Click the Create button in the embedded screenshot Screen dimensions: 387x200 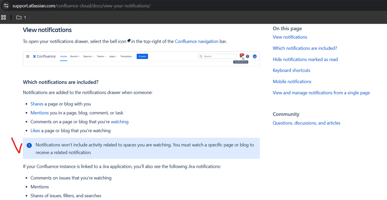(x=142, y=56)
